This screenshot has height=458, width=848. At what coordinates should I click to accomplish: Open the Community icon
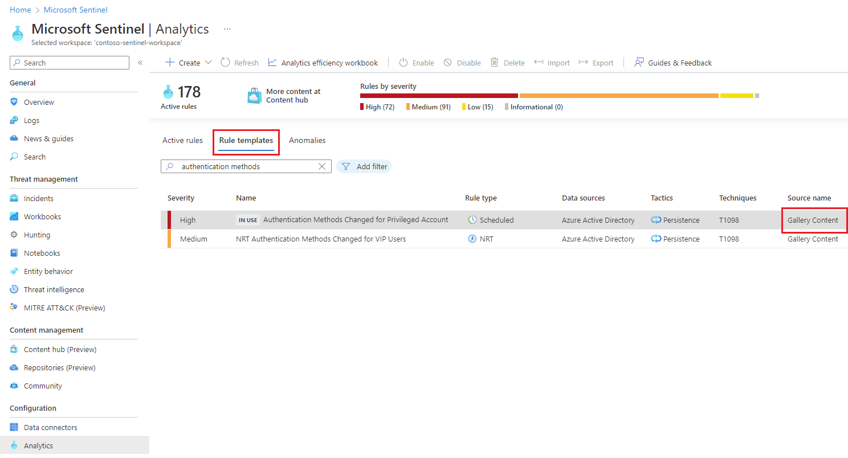coord(14,386)
